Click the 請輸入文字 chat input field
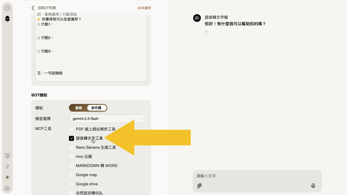Viewport: 347px width, 195px height. (x=257, y=176)
